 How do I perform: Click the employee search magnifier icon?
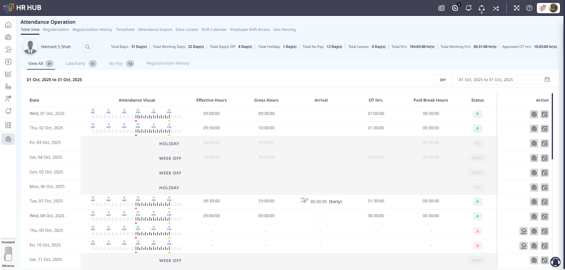(88, 47)
